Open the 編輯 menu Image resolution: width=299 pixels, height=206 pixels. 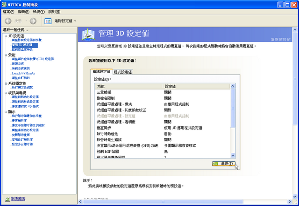point(23,12)
